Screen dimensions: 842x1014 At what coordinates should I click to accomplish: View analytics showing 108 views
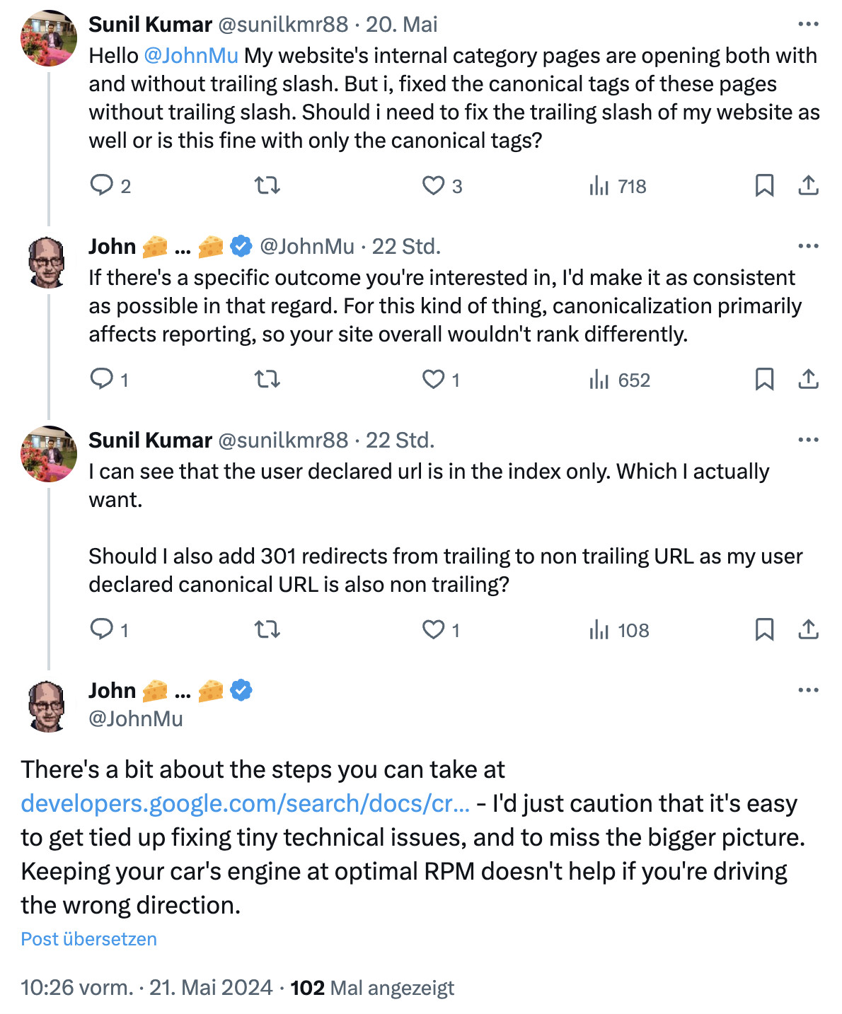[x=618, y=629]
